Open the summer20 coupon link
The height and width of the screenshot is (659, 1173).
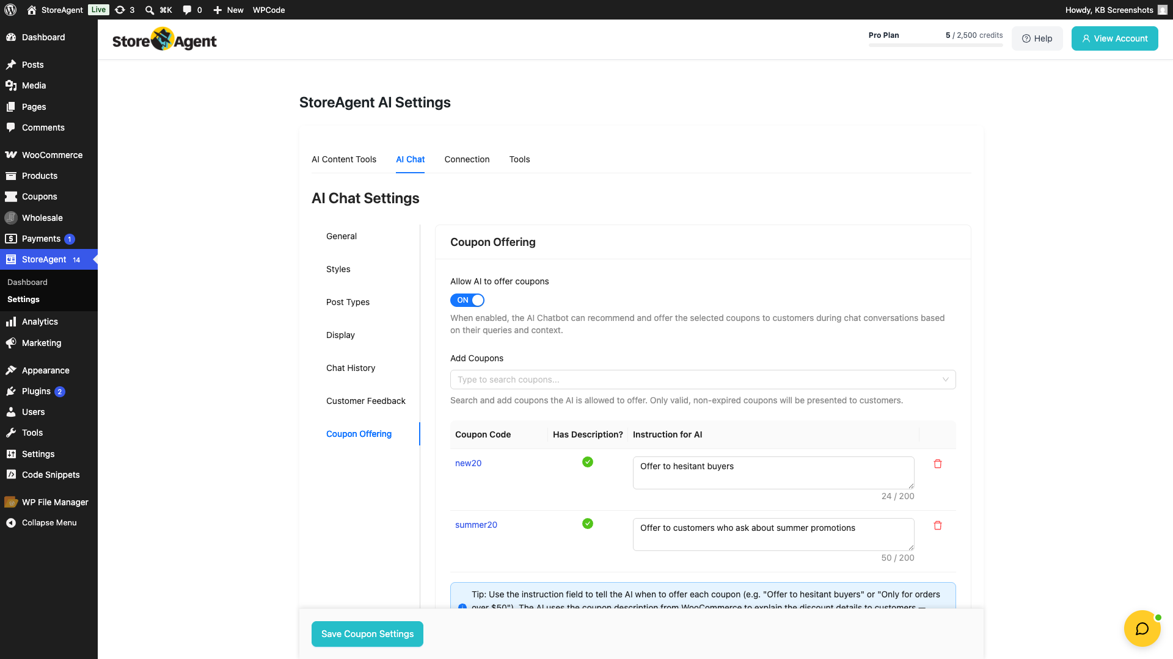(476, 525)
